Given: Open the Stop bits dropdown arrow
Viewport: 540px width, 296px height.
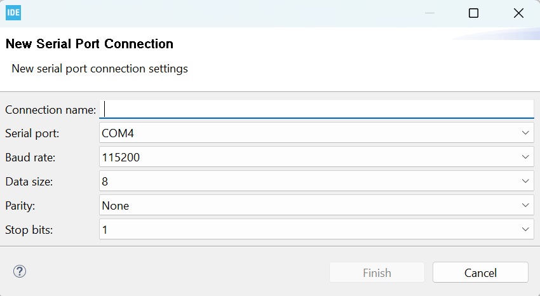Looking at the screenshot, I should (525, 229).
